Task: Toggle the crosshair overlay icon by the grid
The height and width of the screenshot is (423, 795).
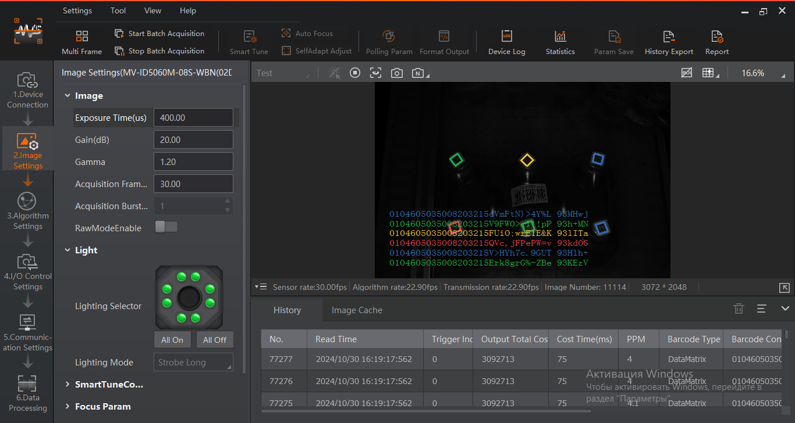Action: 687,73
